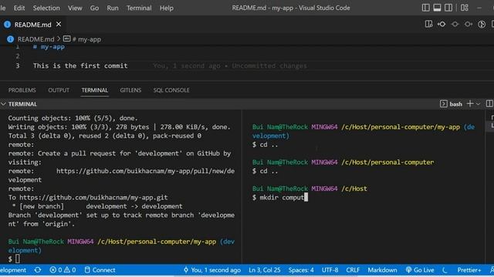Viewport: 494px width, 277px height.
Task: Click the '# my-app' breadcrumb symbol
Action: [x=86, y=39]
